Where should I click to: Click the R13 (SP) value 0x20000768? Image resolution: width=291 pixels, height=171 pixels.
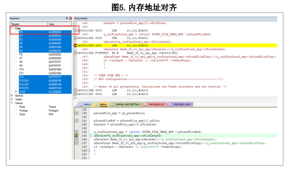click(55, 81)
